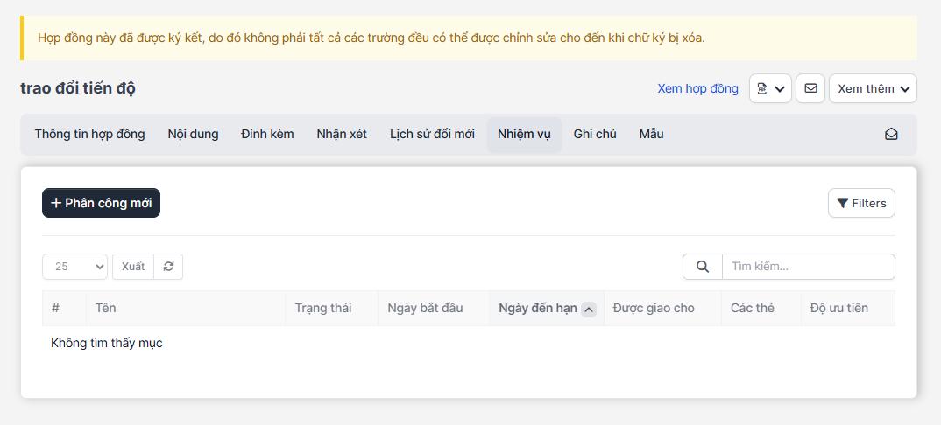Click in the Tìm kiếm search field
941x425 pixels.
(x=807, y=267)
